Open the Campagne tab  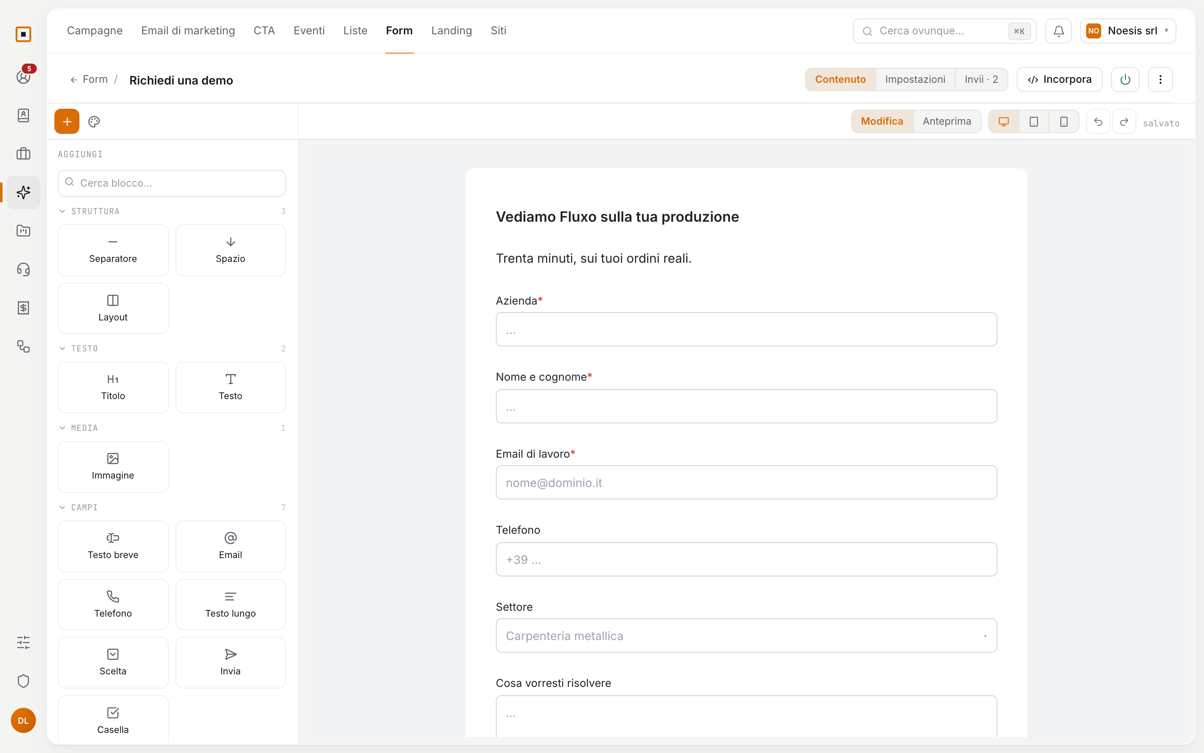94,31
